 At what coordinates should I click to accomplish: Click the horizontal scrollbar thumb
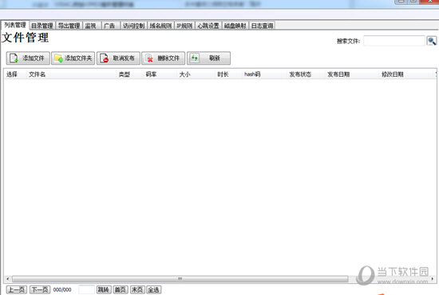(180, 279)
